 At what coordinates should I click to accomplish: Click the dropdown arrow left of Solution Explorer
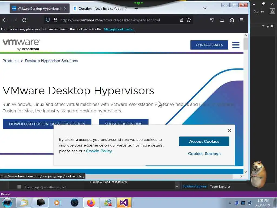click(x=177, y=187)
